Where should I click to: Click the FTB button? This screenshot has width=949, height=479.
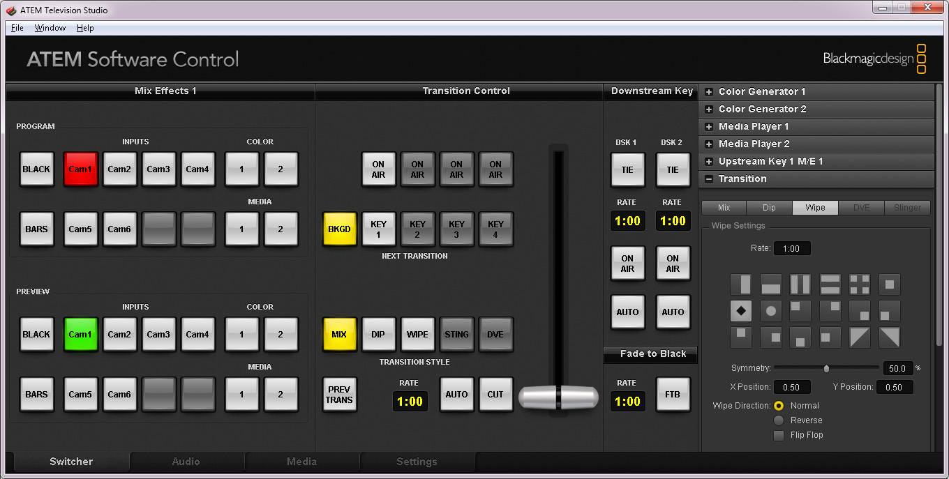(673, 395)
